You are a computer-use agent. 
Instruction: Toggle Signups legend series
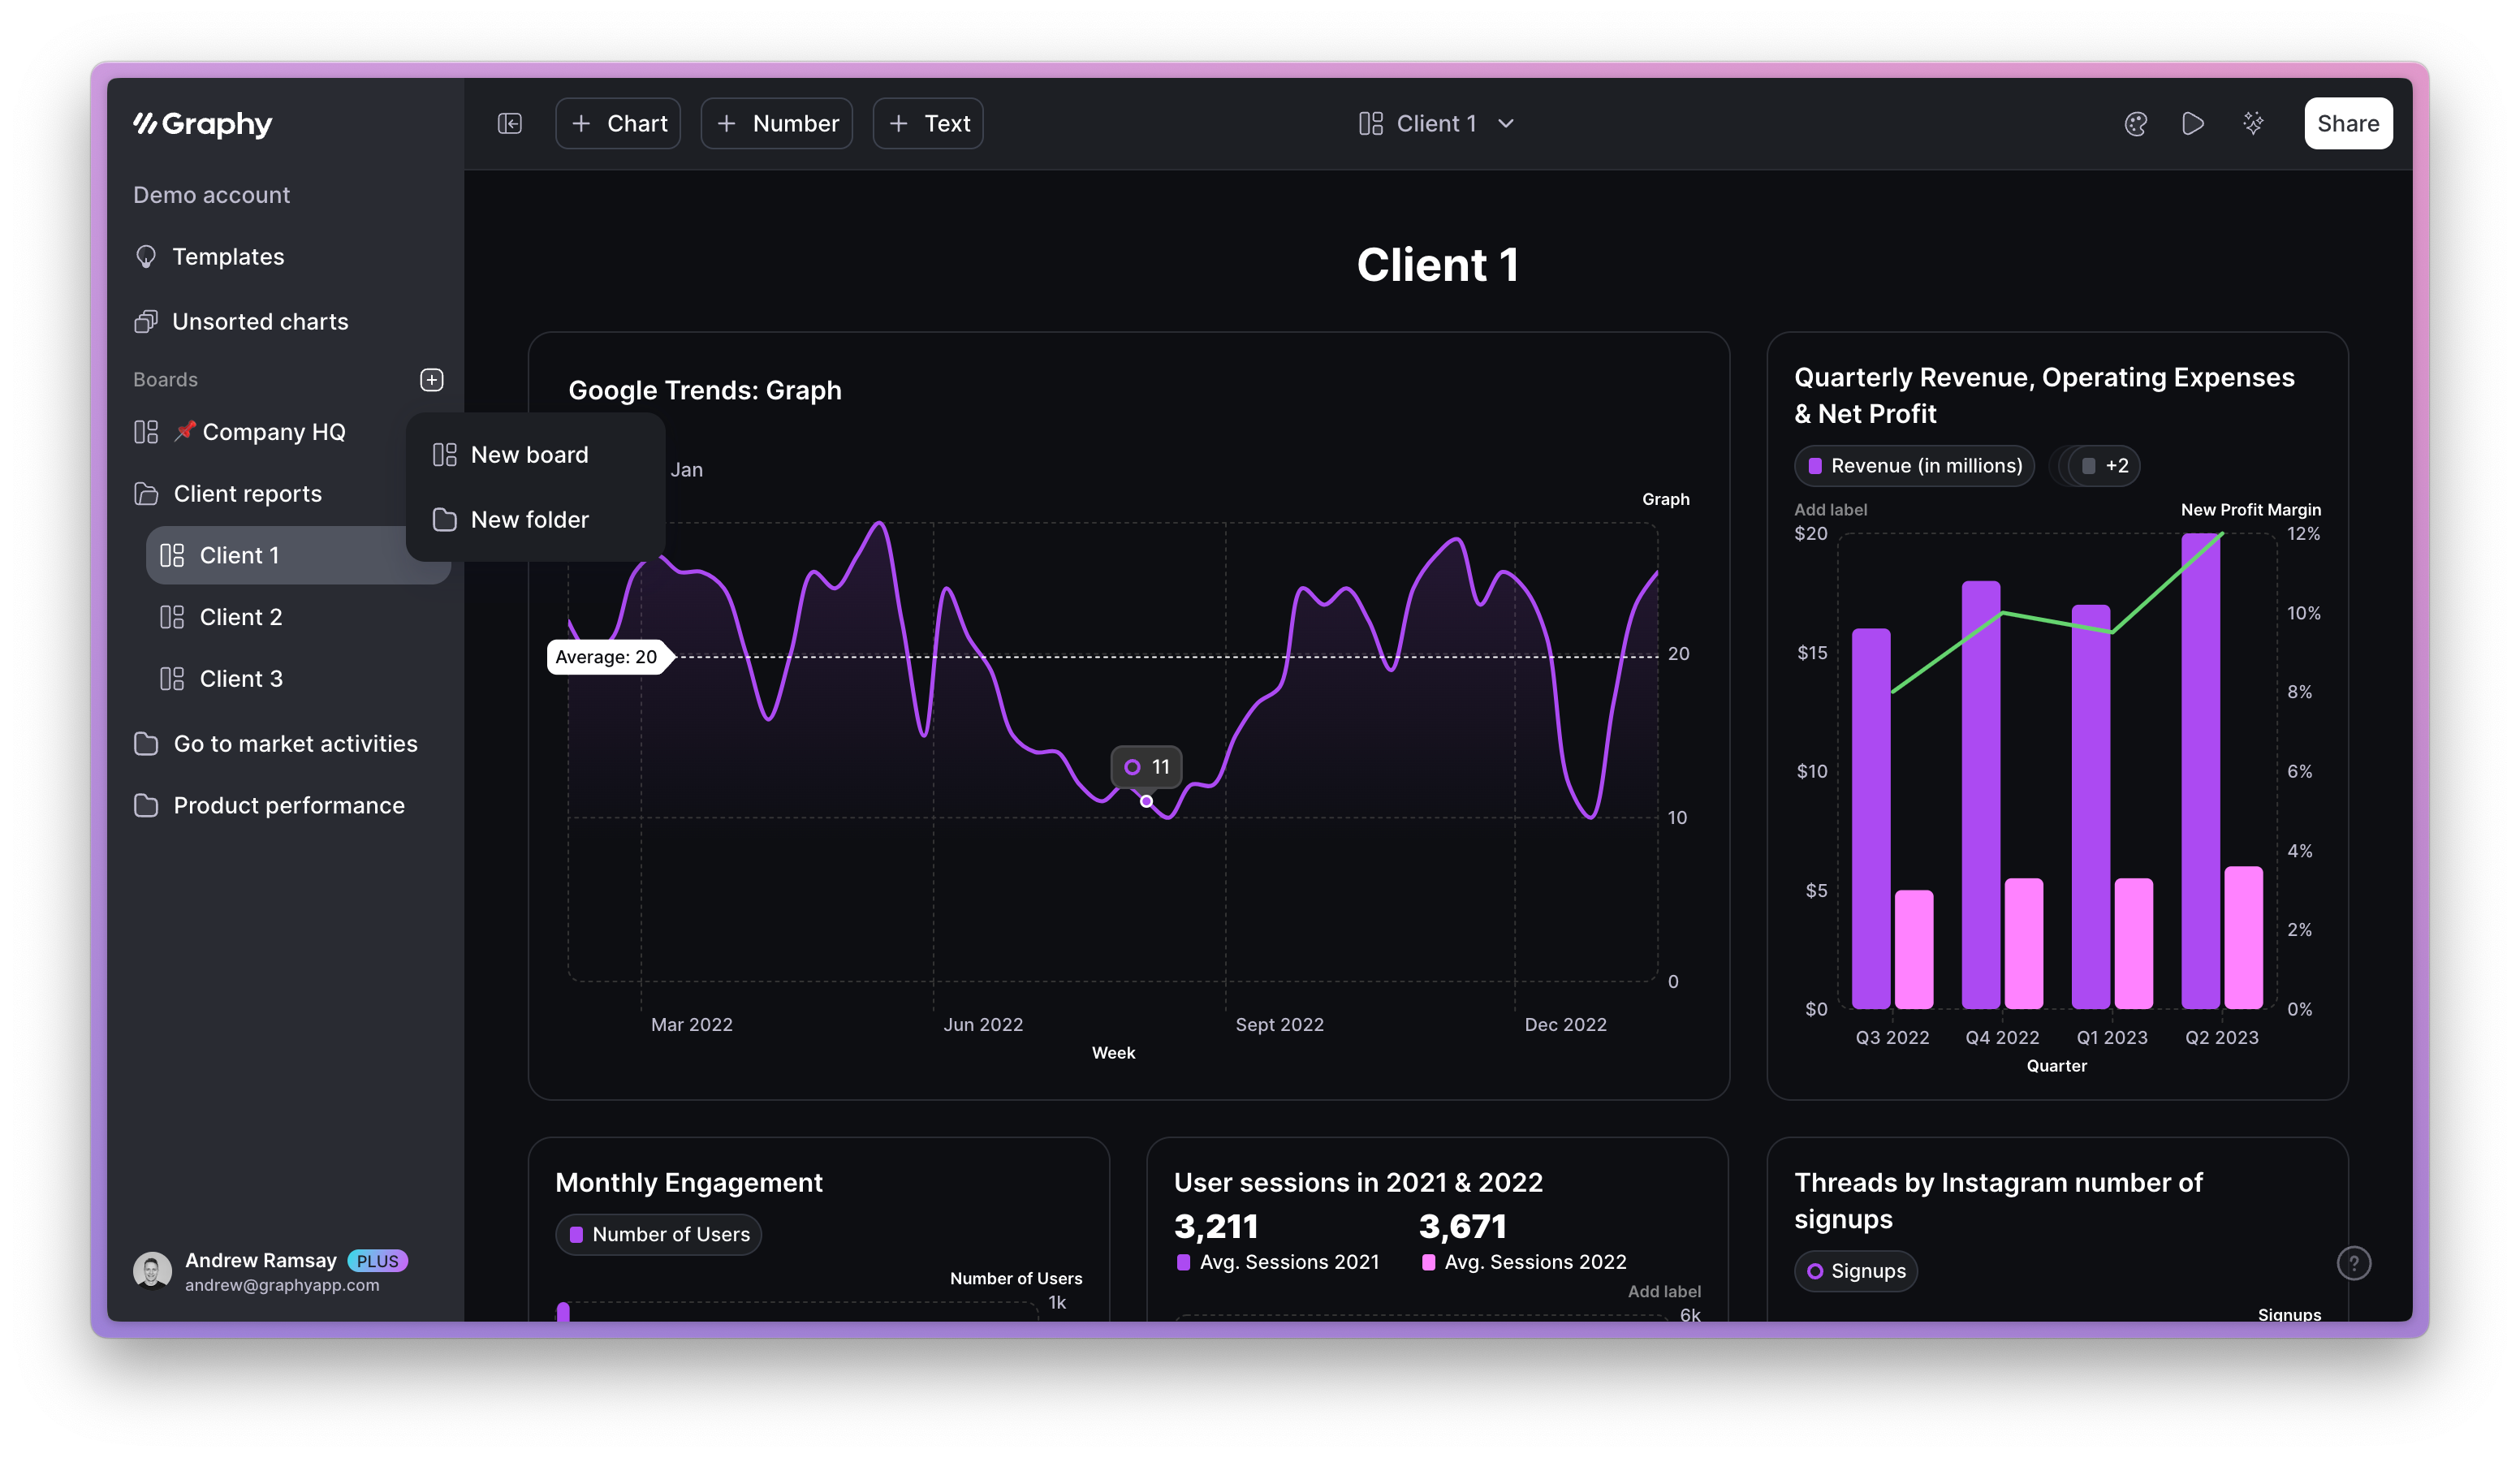pyautogui.click(x=1856, y=1271)
